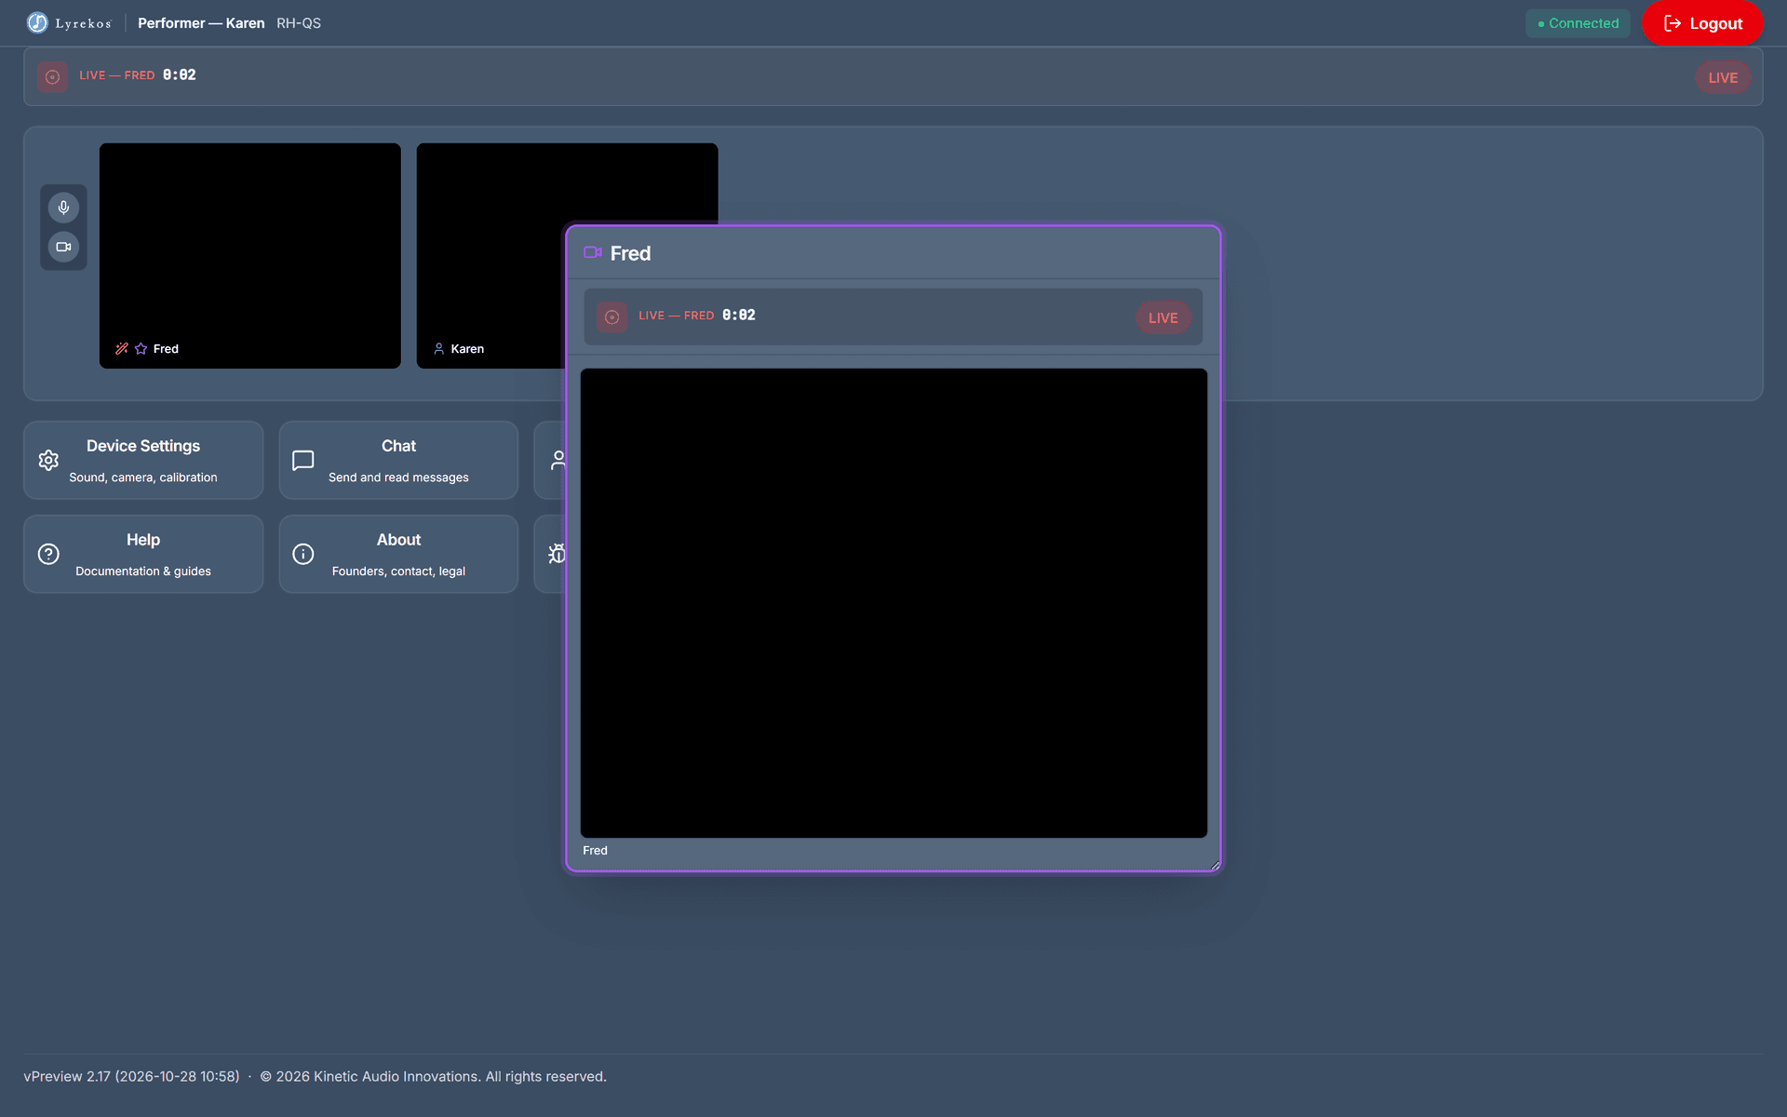
Task: Click the Connected status badge
Action: 1578,23
